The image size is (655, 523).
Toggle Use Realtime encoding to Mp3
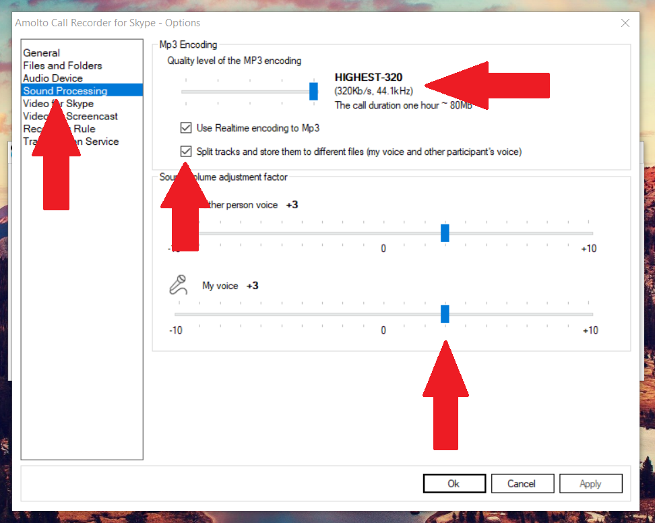pos(186,128)
